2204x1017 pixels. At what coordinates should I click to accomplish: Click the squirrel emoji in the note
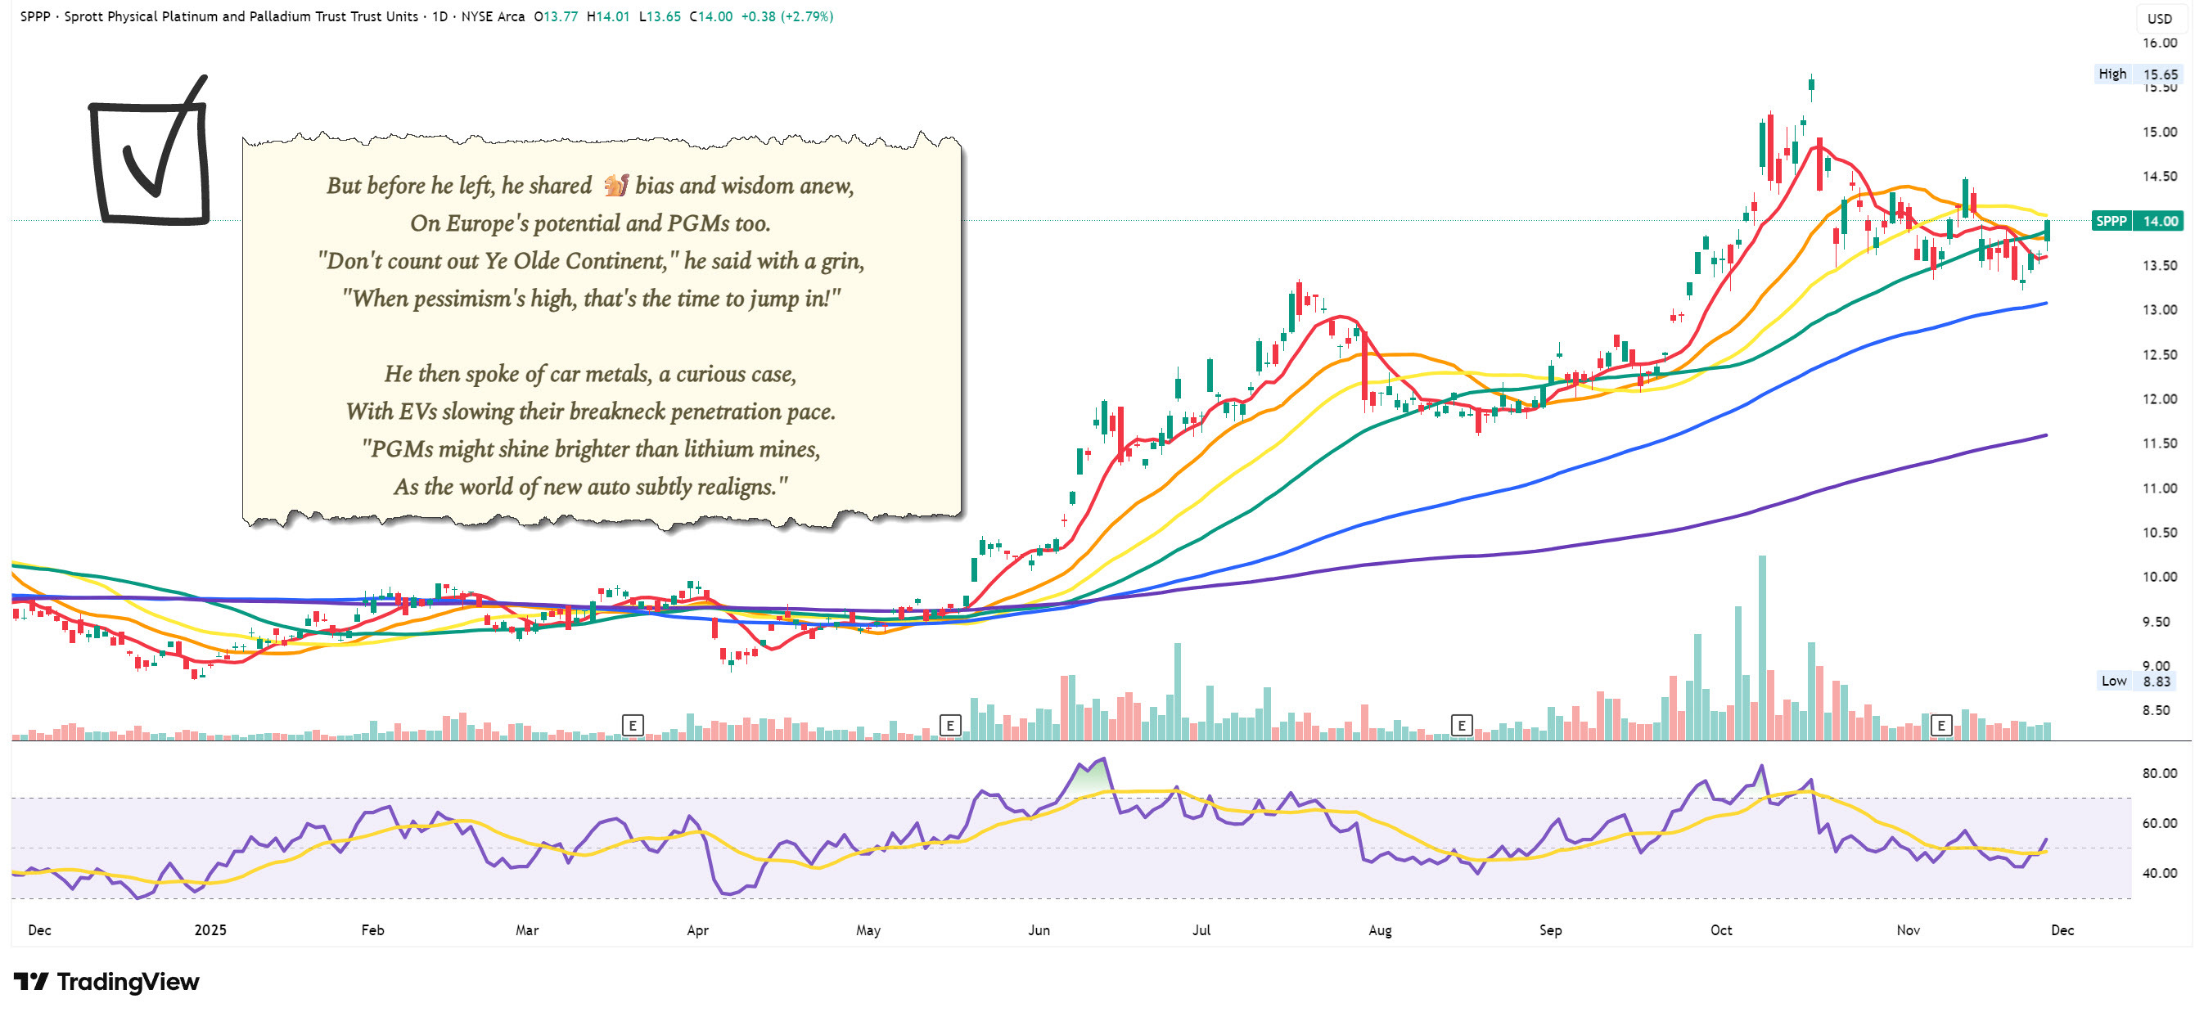pos(615,186)
